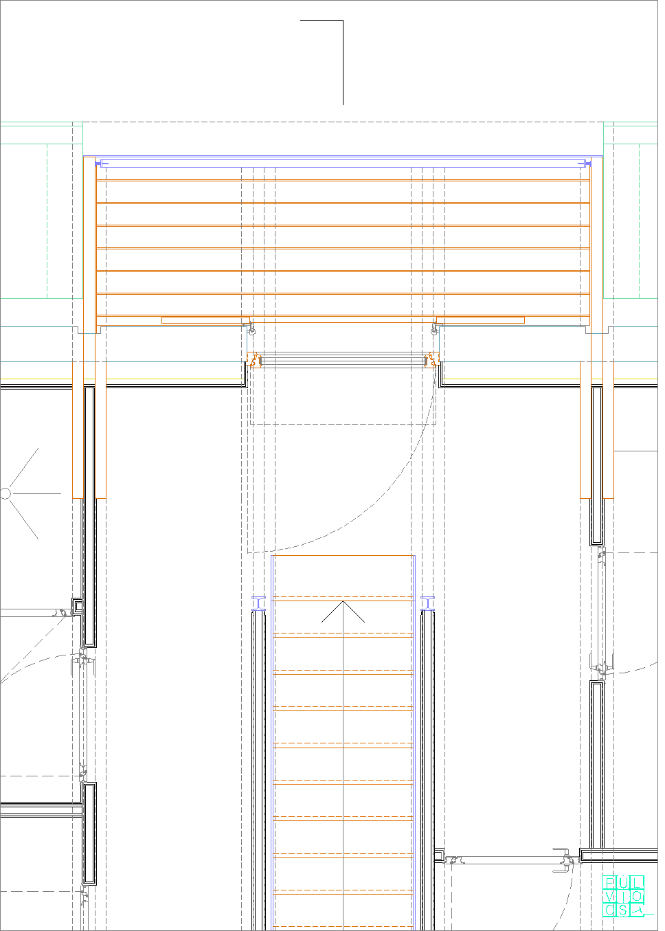
Task: Click the small circle symbol at left edge
Action: [x=5, y=493]
